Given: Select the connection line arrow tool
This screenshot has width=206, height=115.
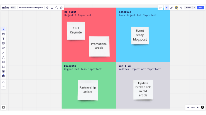Looking at the screenshot, I should [3, 53].
